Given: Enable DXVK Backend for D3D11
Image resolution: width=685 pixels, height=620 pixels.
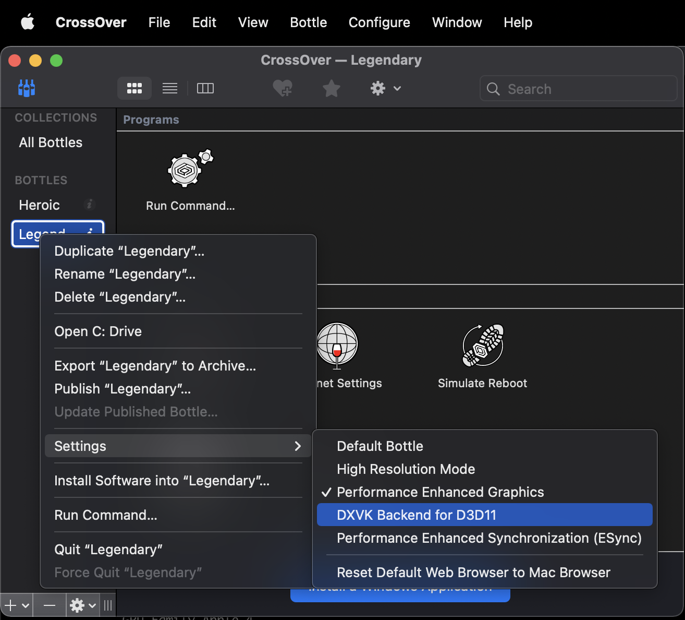Looking at the screenshot, I should pos(485,515).
